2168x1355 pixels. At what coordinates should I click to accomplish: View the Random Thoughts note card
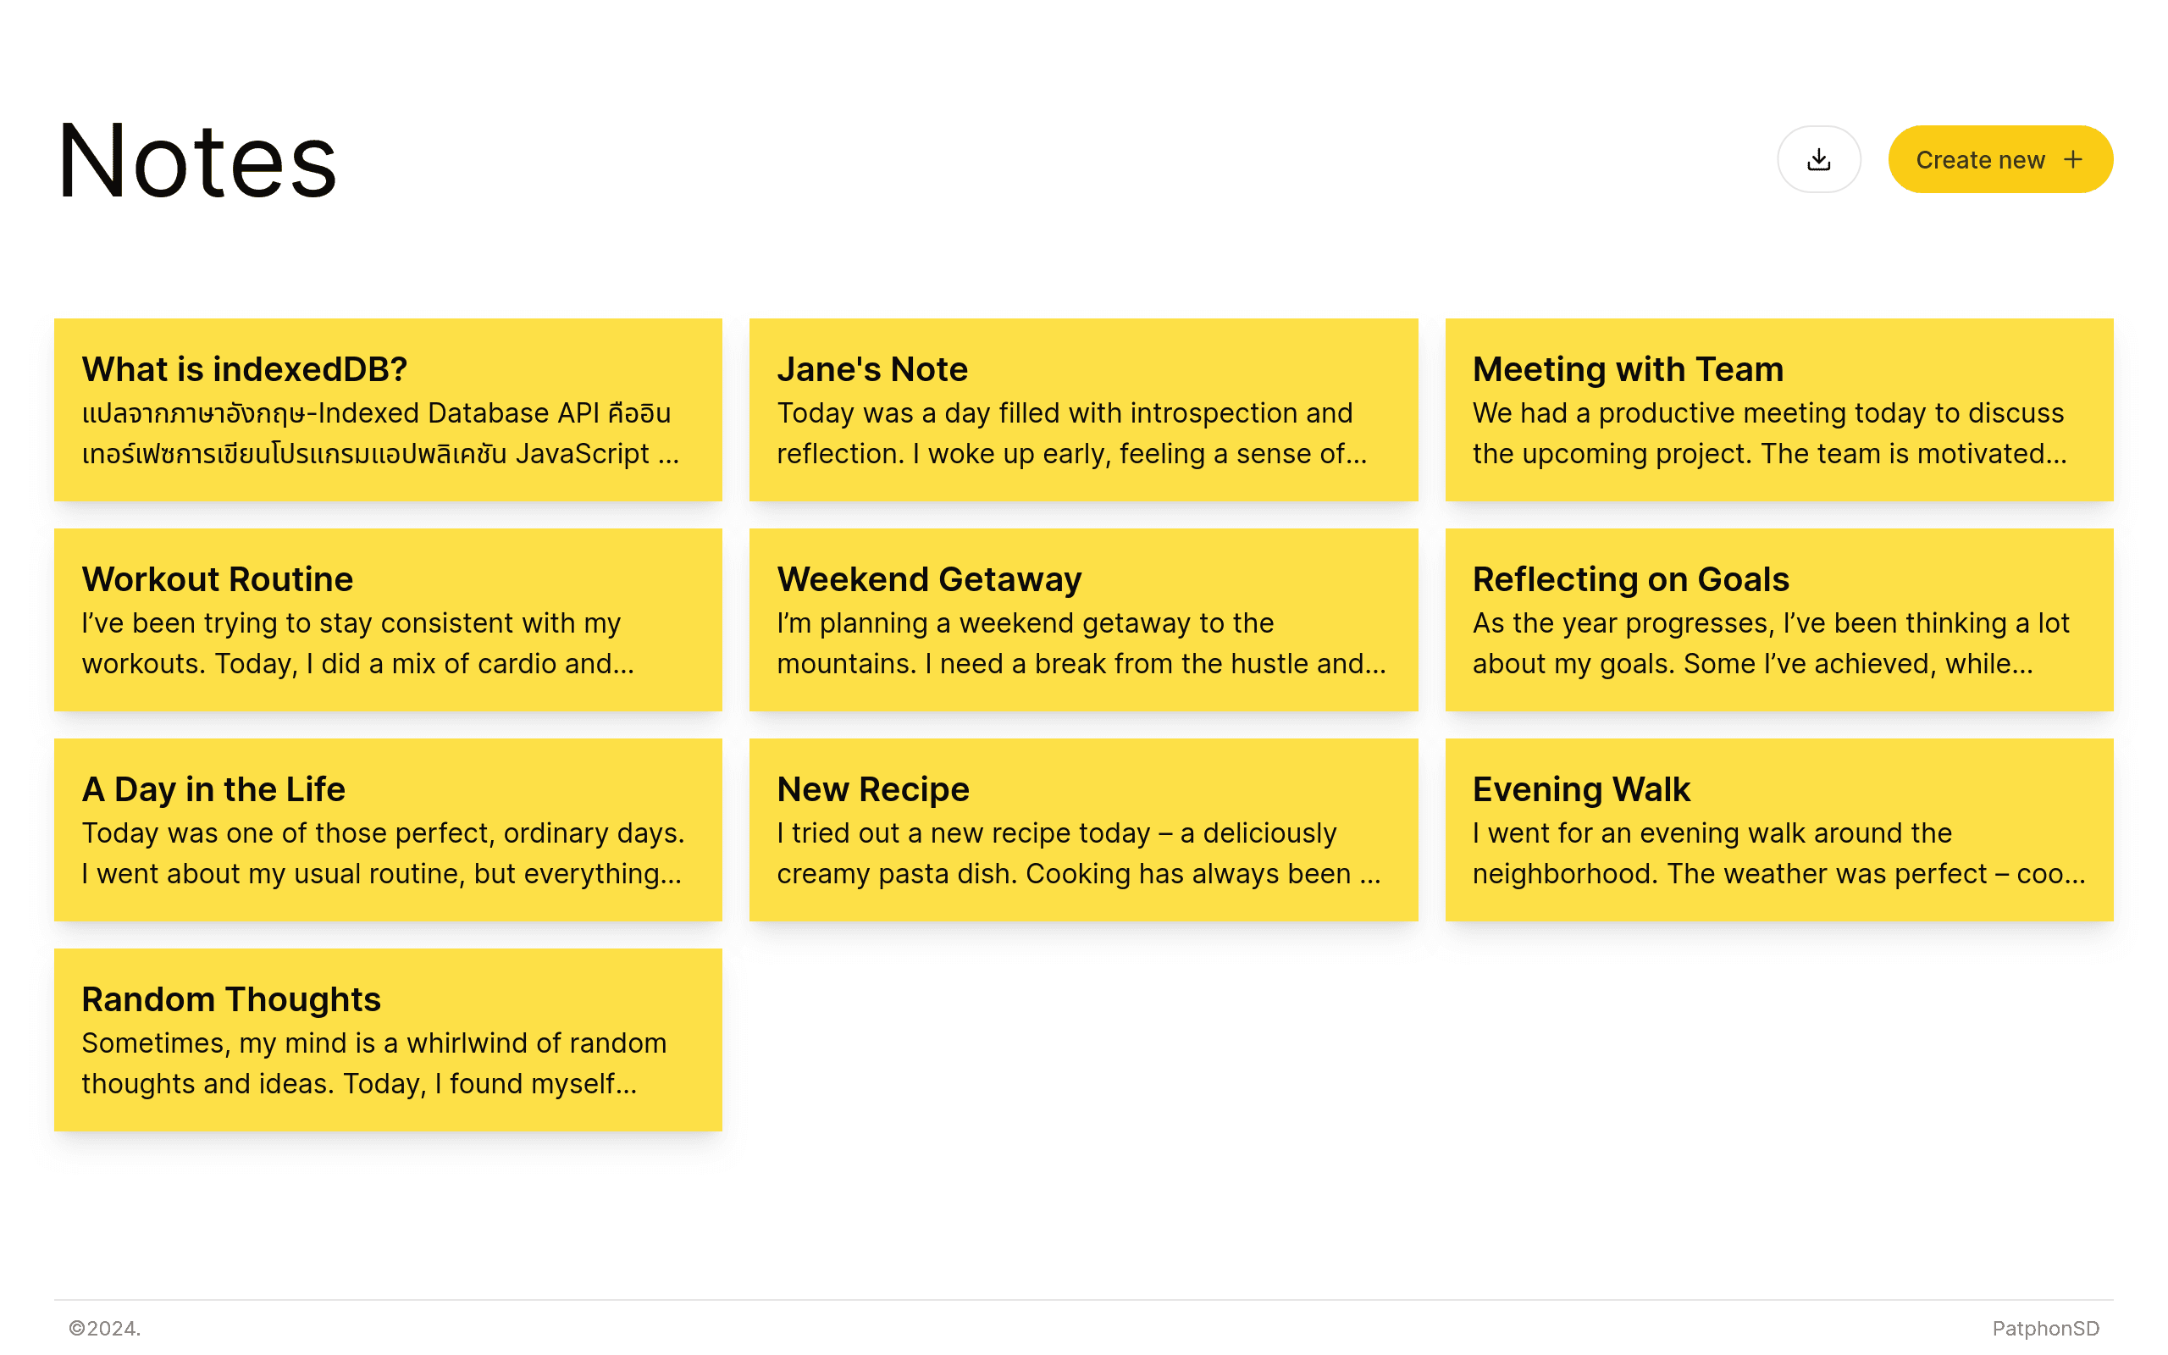(388, 1040)
